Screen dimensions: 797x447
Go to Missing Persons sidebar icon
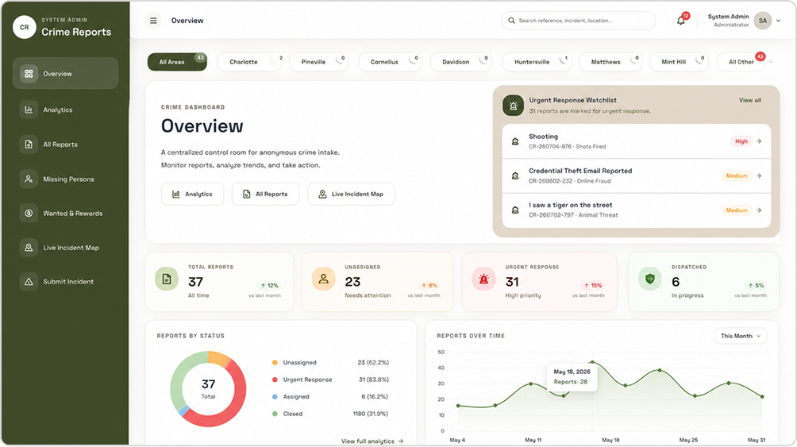29,179
